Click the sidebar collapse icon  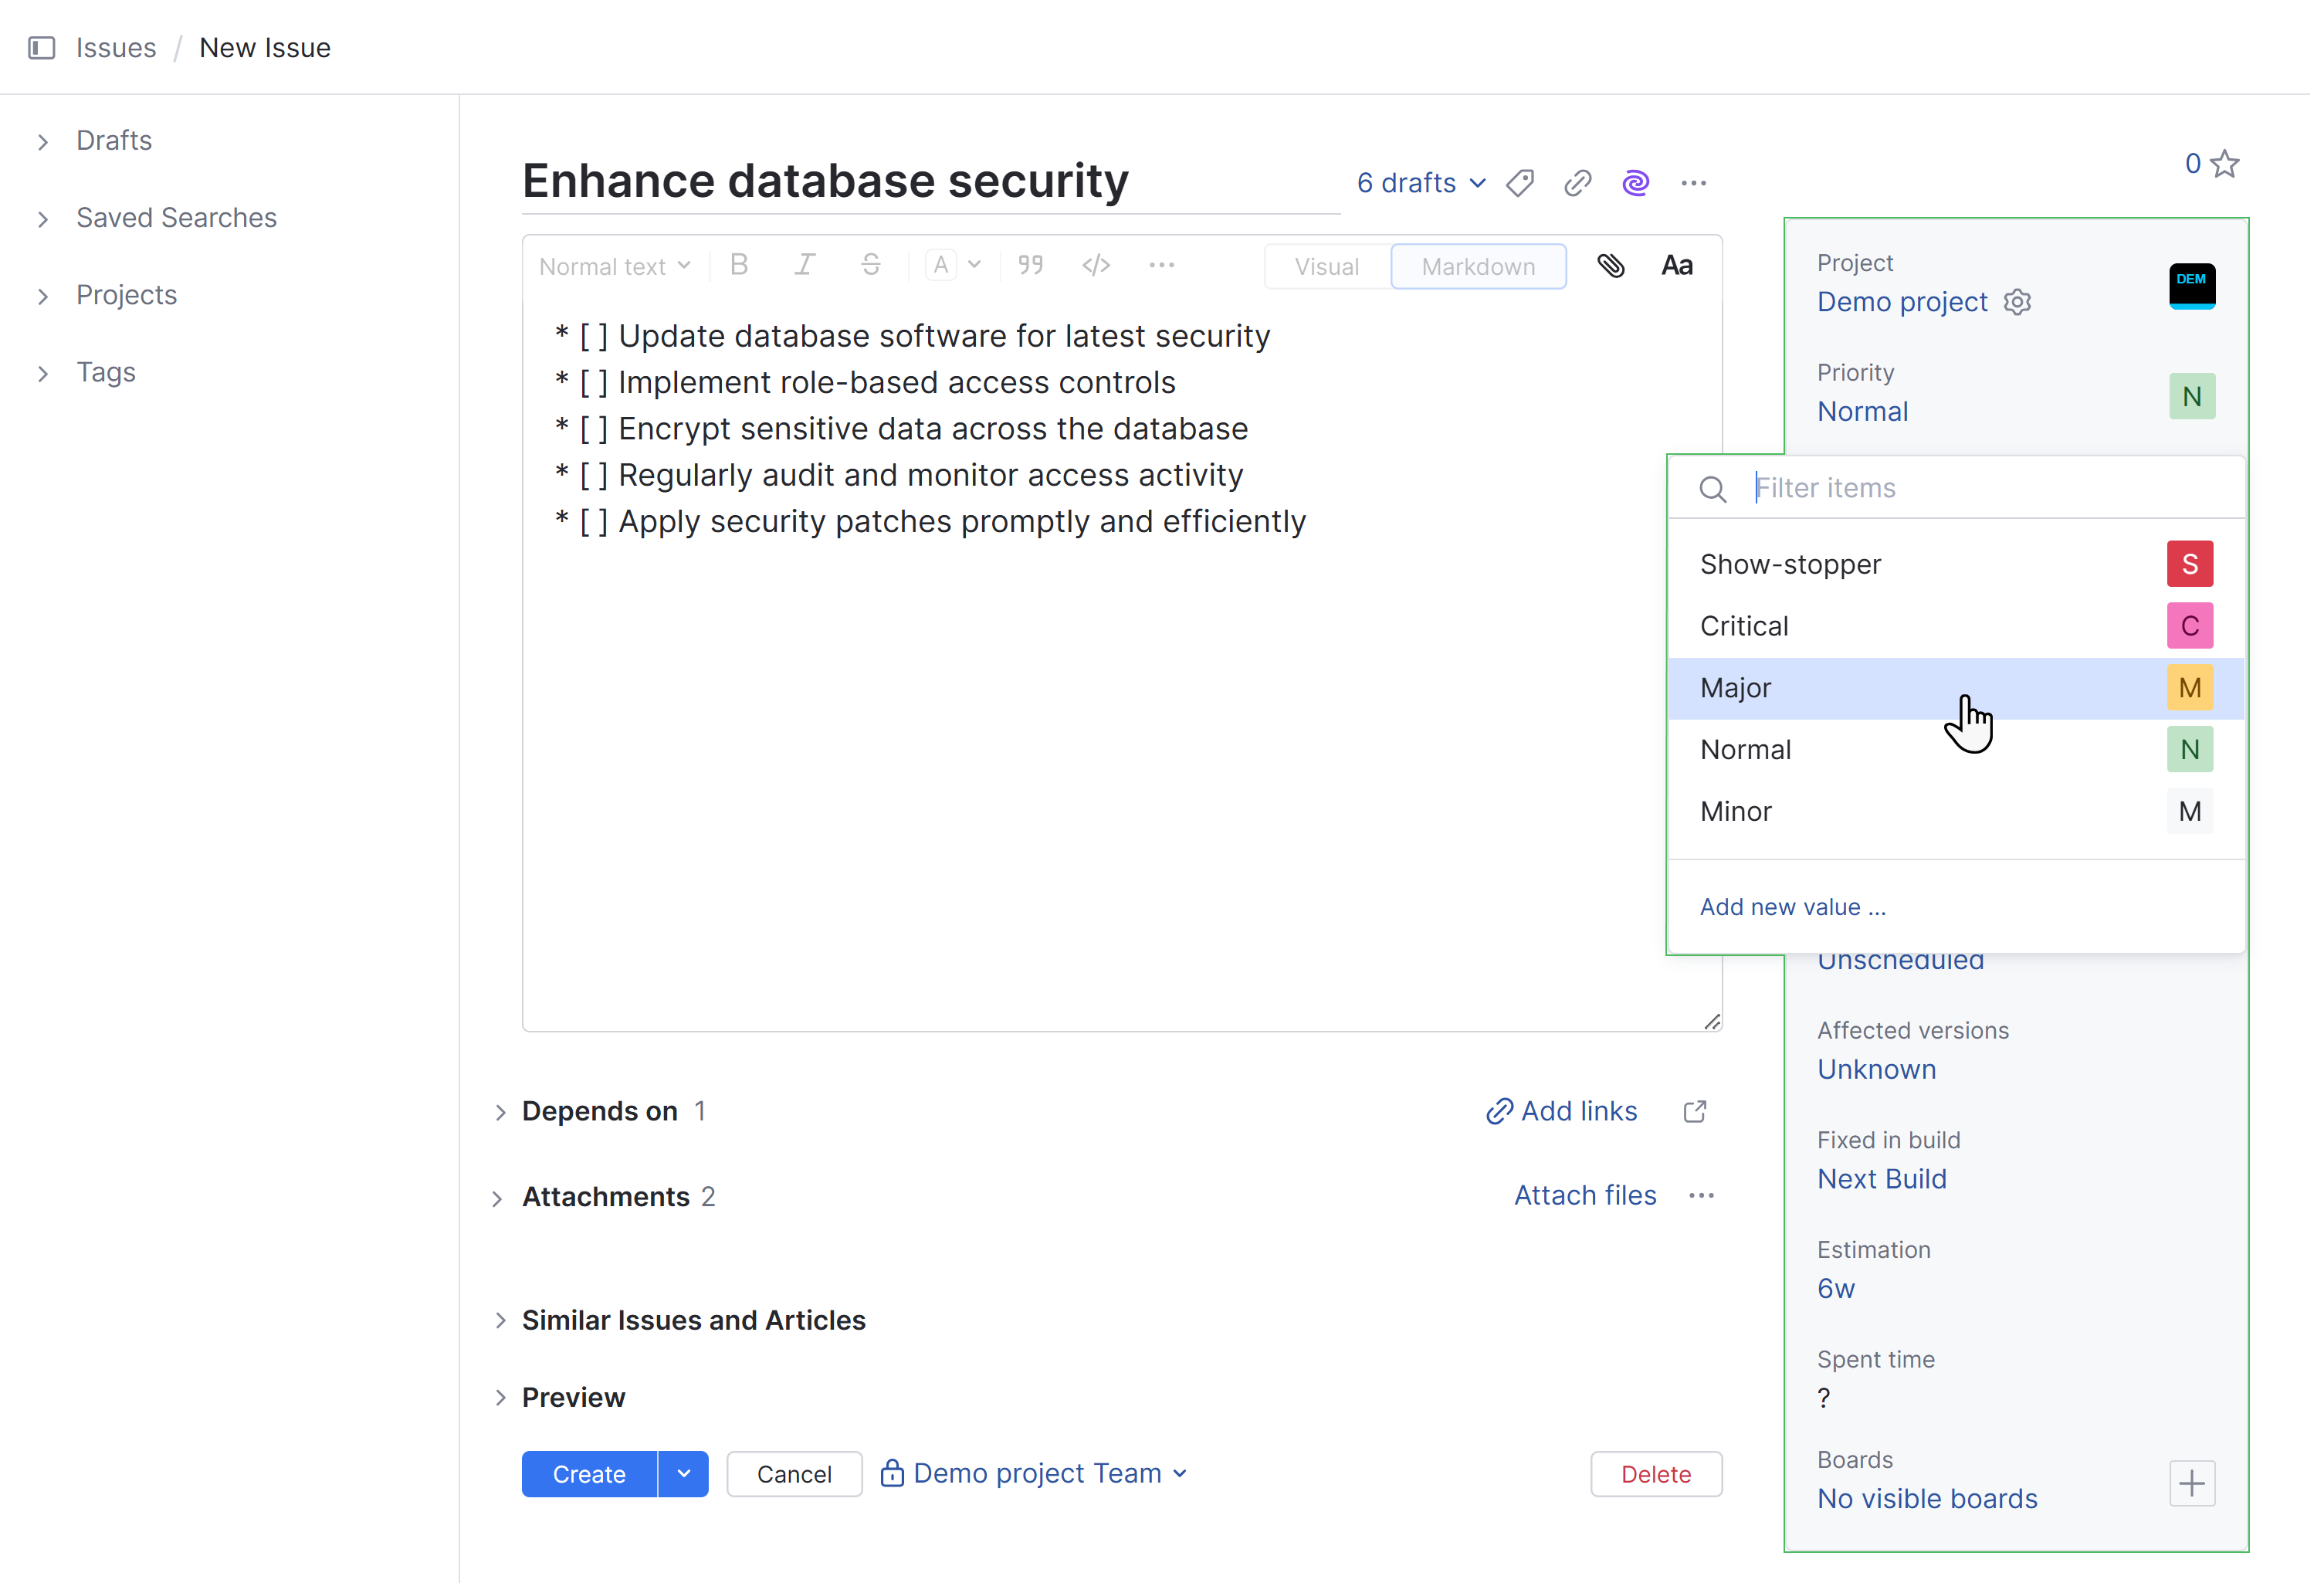(41, 48)
